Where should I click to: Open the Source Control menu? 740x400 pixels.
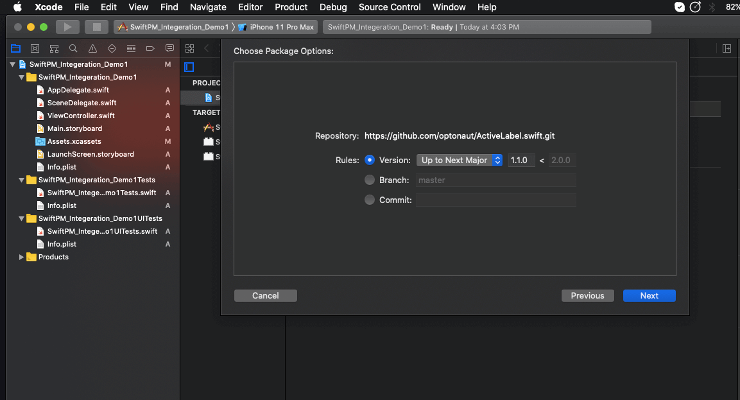(x=390, y=7)
